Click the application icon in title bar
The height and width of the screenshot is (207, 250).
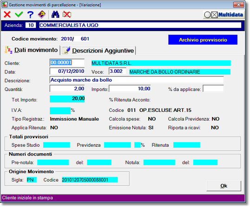[5, 5]
